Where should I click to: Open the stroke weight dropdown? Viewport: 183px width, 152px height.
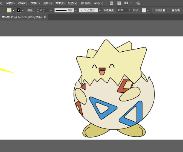51,10
